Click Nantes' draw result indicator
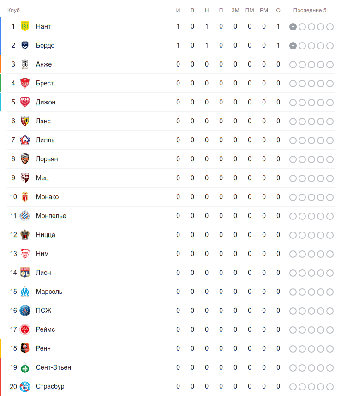Image resolution: width=347 pixels, height=396 pixels. point(293,27)
